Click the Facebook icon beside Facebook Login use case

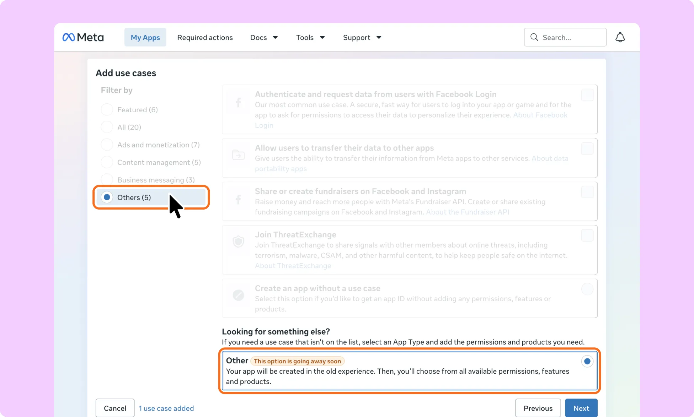coord(238,103)
